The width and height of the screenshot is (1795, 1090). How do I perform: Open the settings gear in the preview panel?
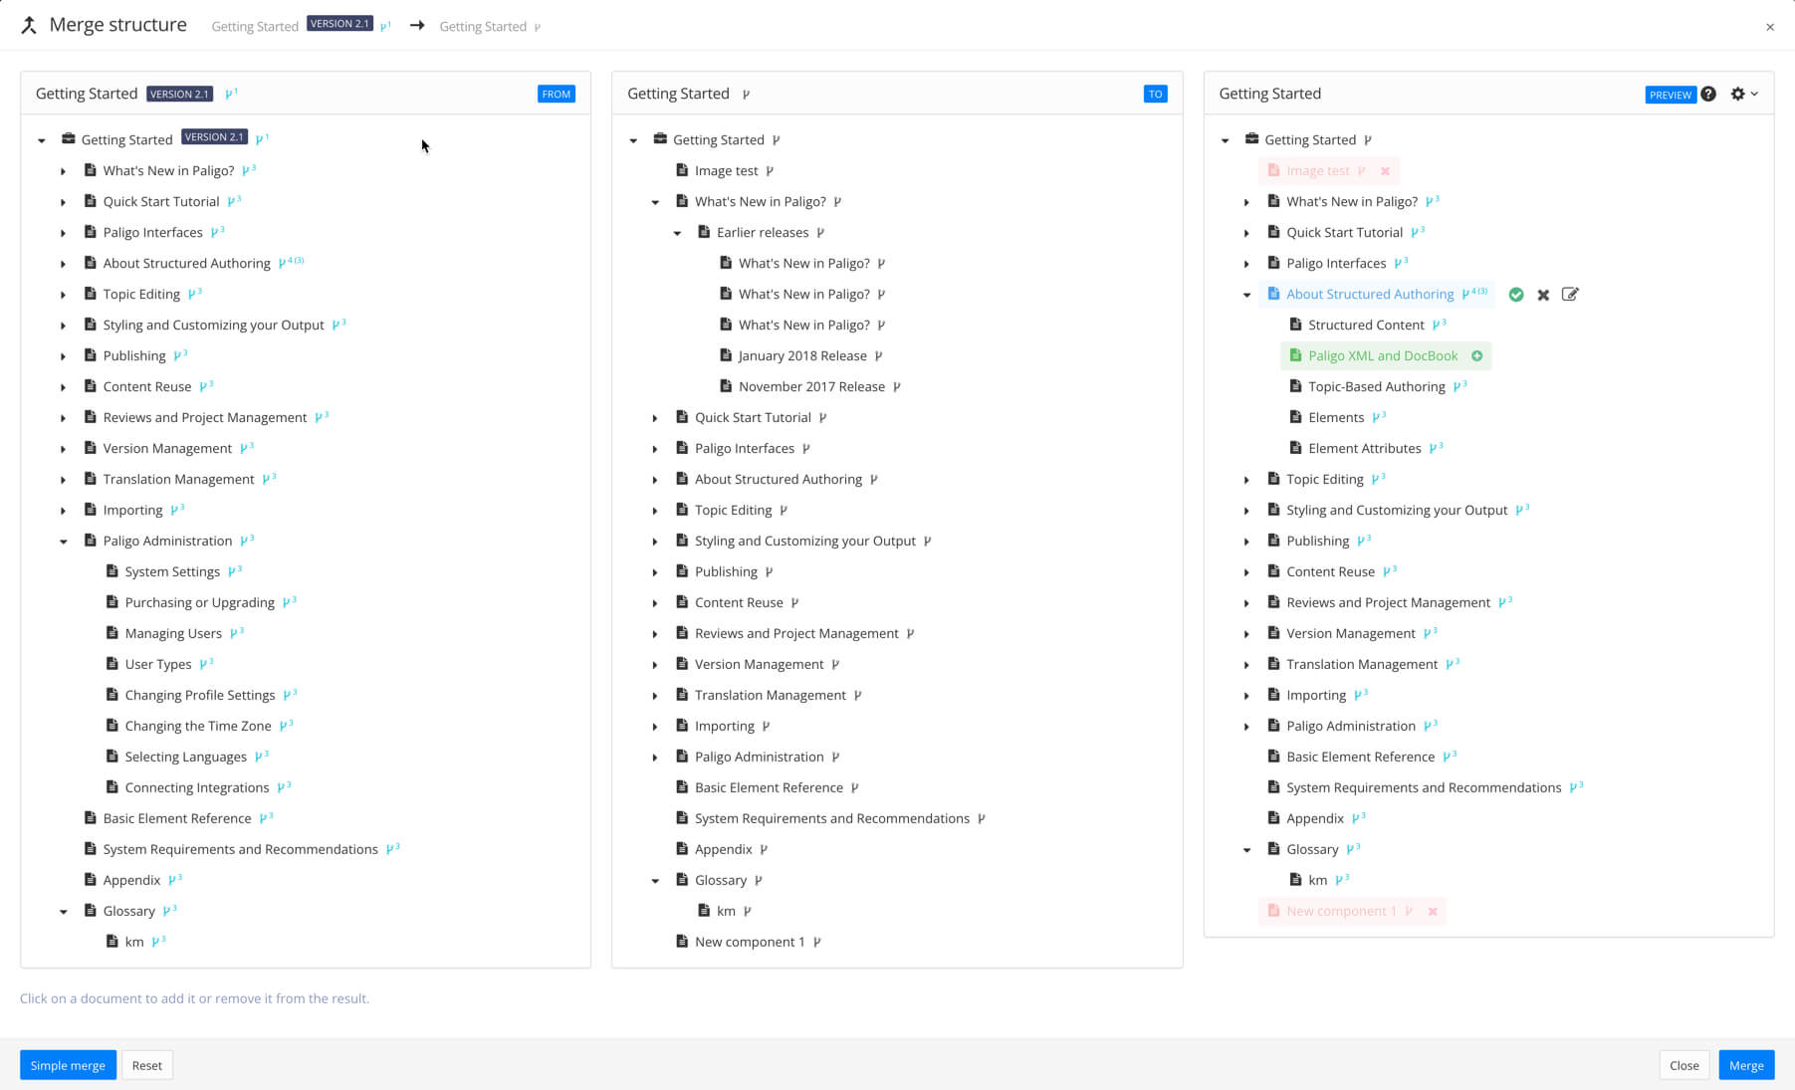pos(1737,94)
